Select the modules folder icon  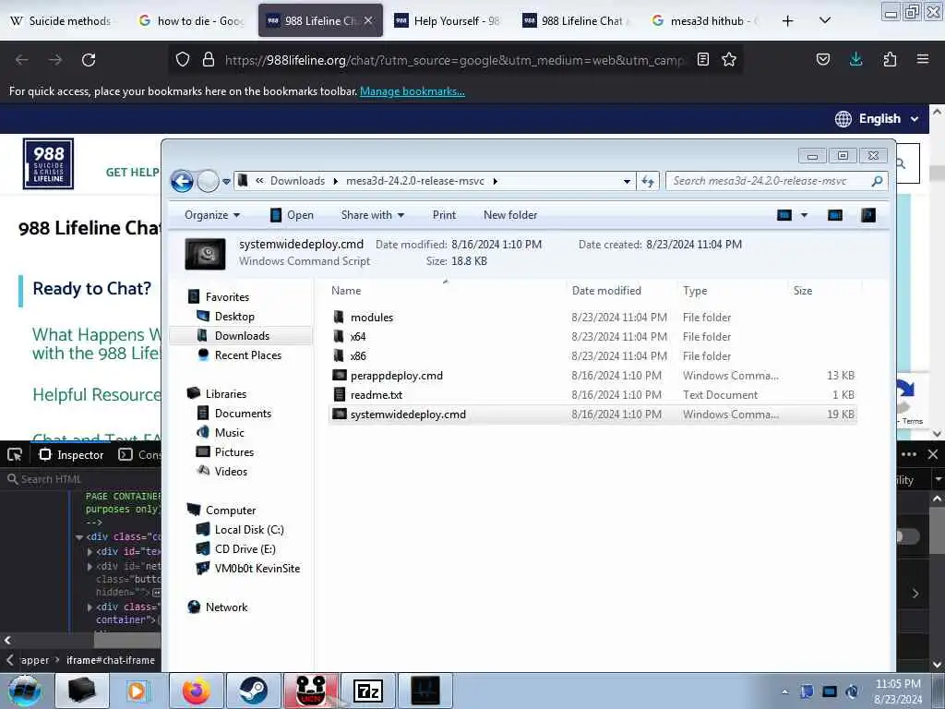coord(339,318)
